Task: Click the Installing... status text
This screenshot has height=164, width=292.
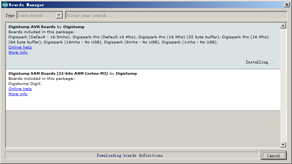Action: click(x=260, y=62)
